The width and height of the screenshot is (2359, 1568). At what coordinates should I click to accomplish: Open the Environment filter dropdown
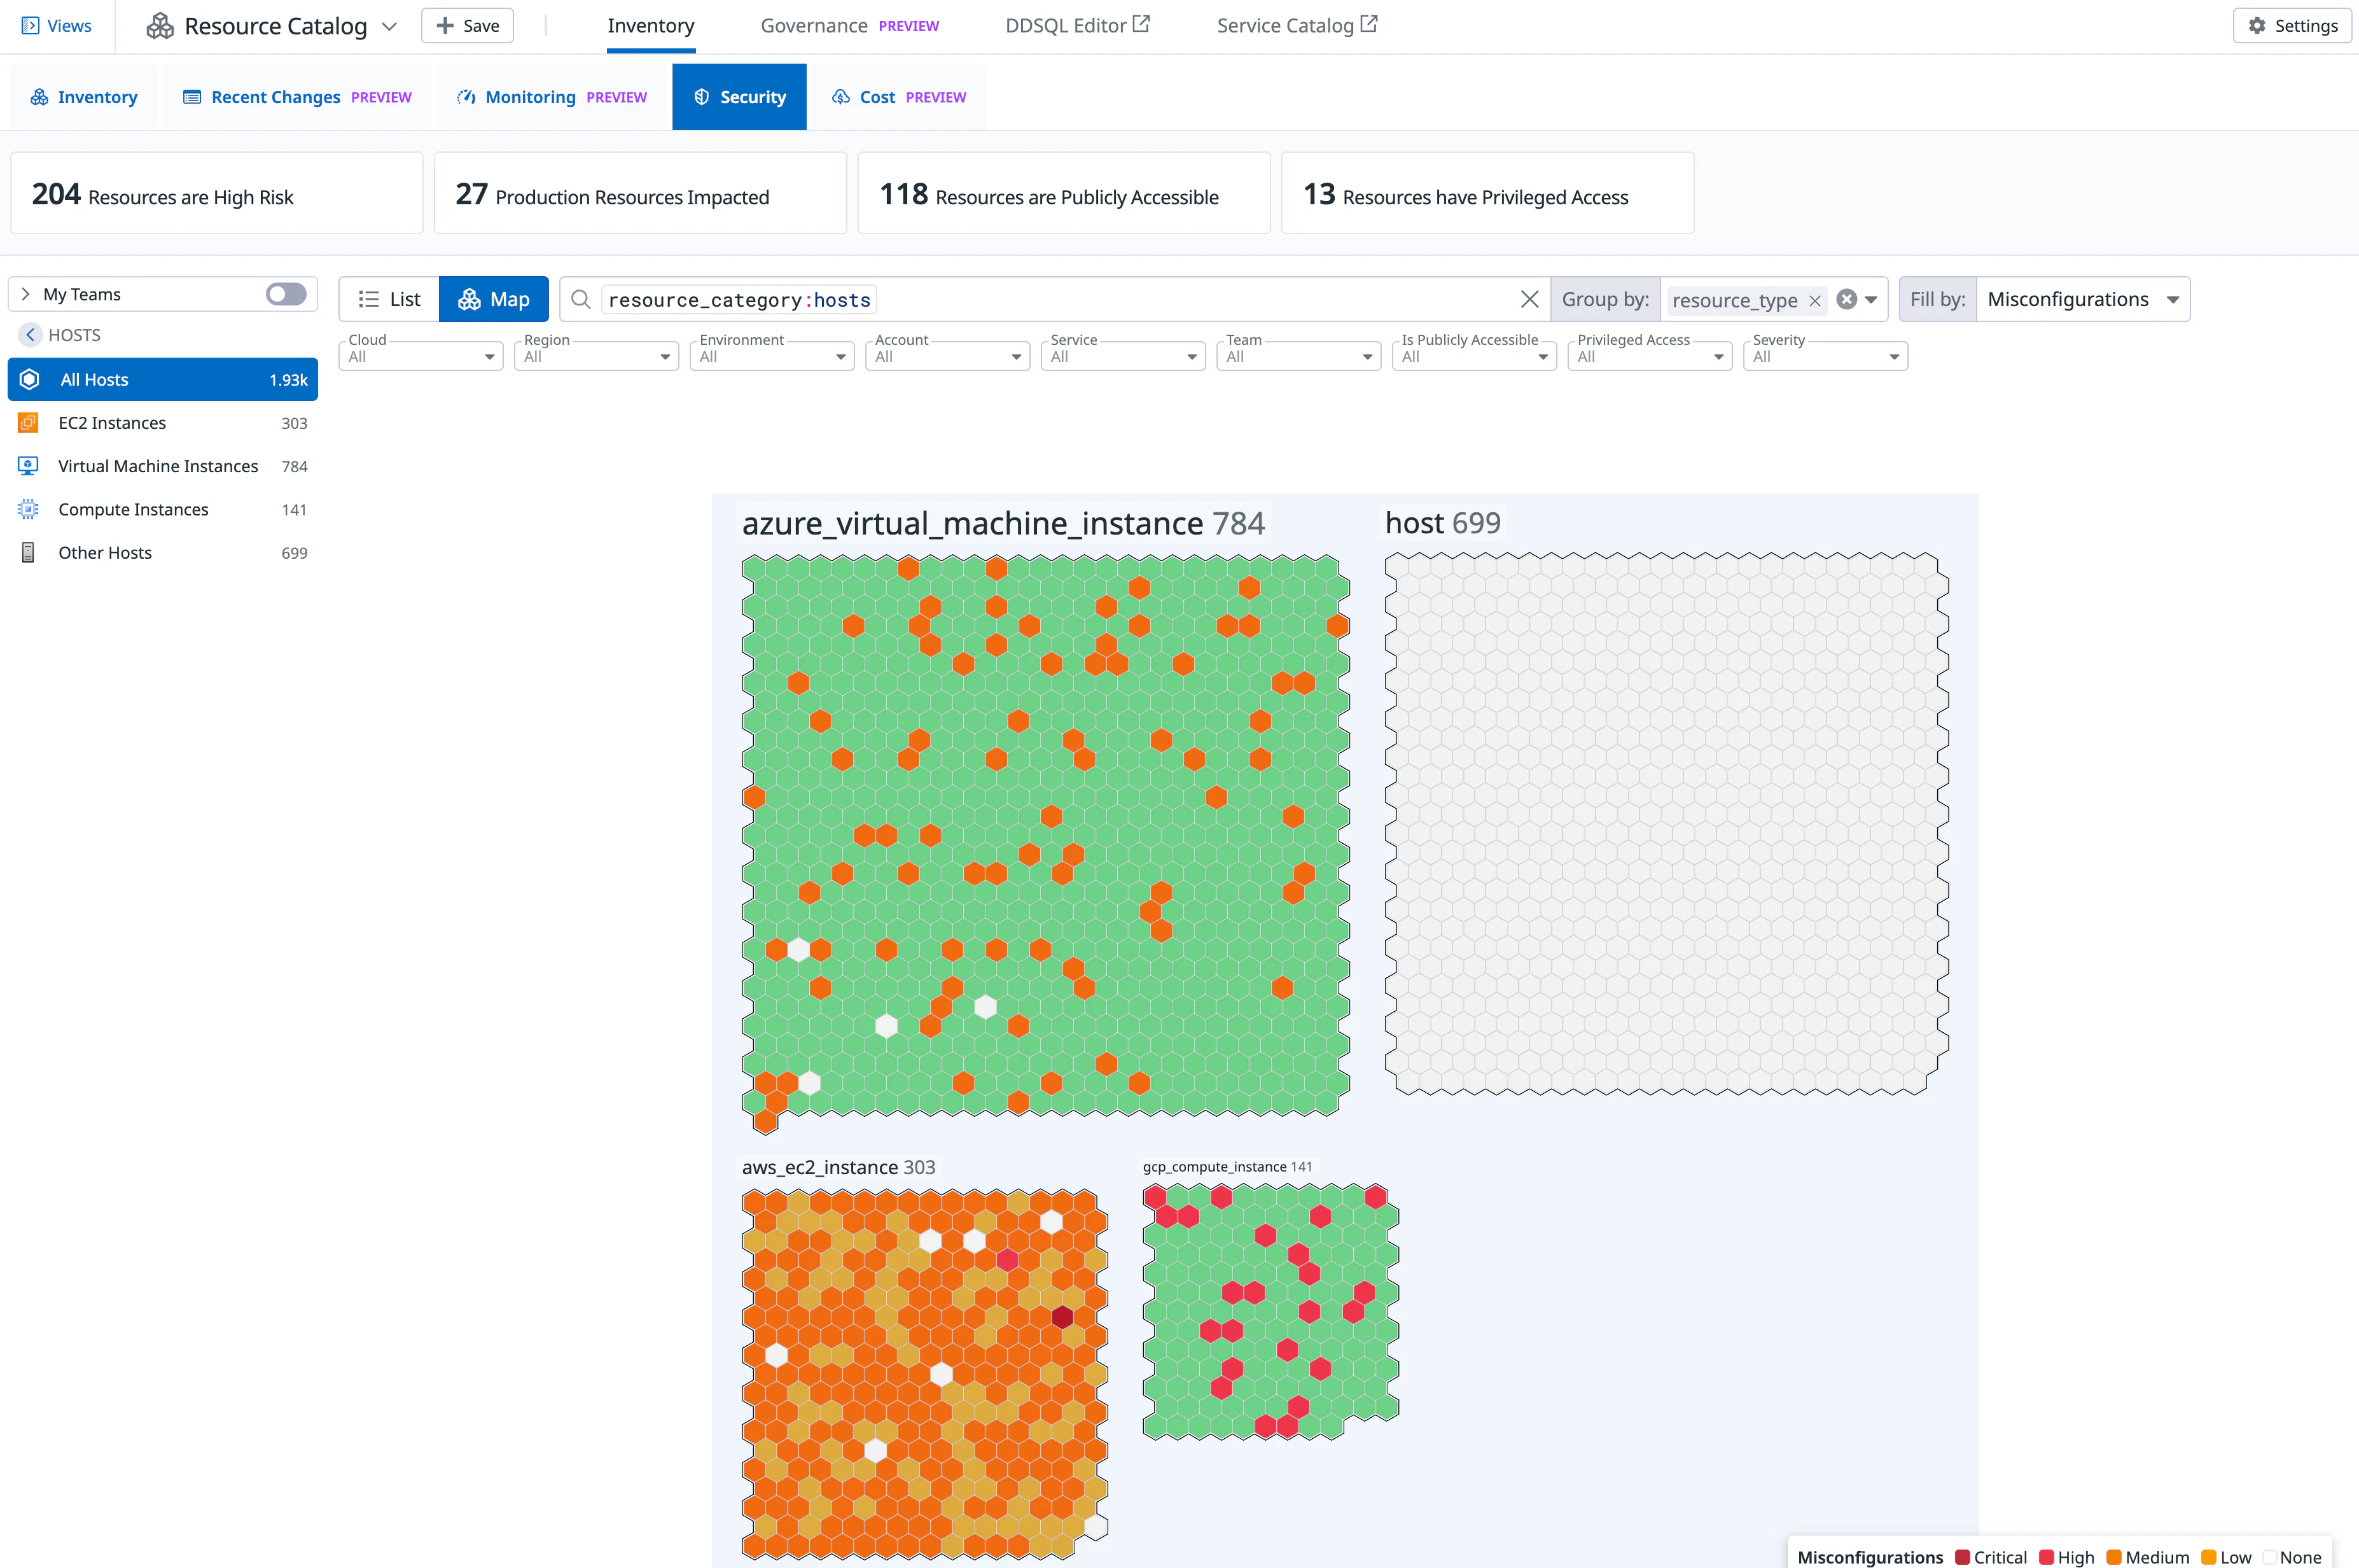(x=772, y=355)
